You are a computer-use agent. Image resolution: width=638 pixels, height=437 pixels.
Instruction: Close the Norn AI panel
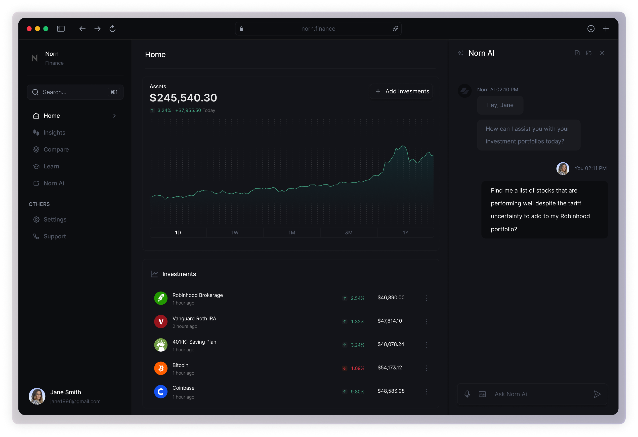coord(602,53)
